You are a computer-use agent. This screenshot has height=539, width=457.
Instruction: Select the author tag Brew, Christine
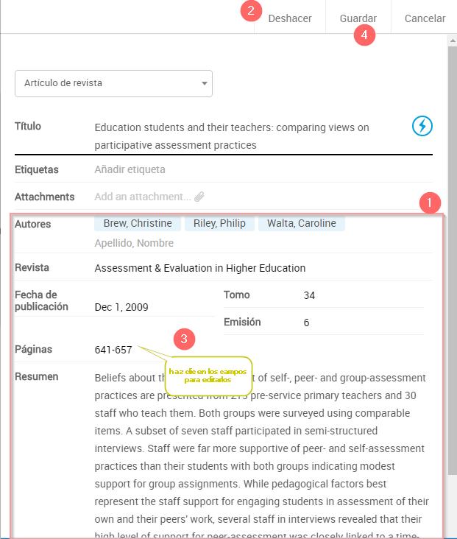click(x=138, y=223)
